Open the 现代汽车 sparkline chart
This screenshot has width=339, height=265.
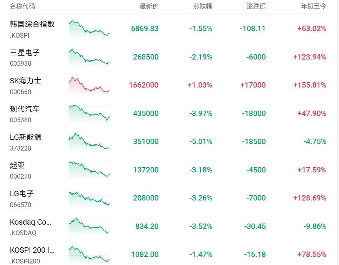[x=89, y=114]
